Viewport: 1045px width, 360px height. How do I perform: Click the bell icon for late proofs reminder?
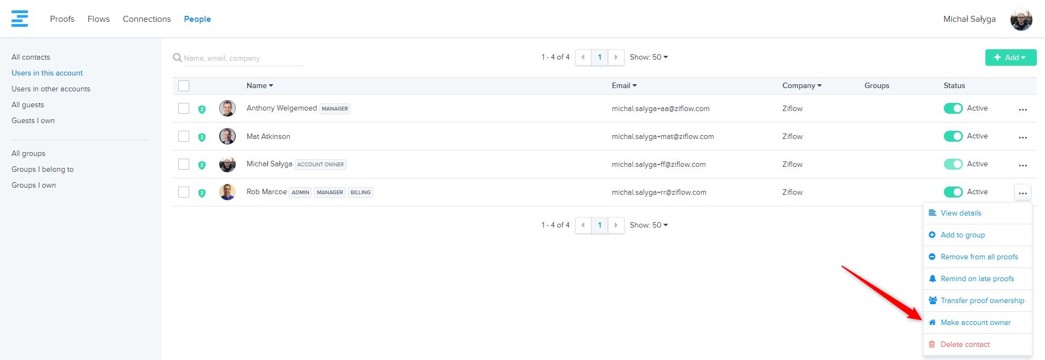tap(932, 278)
